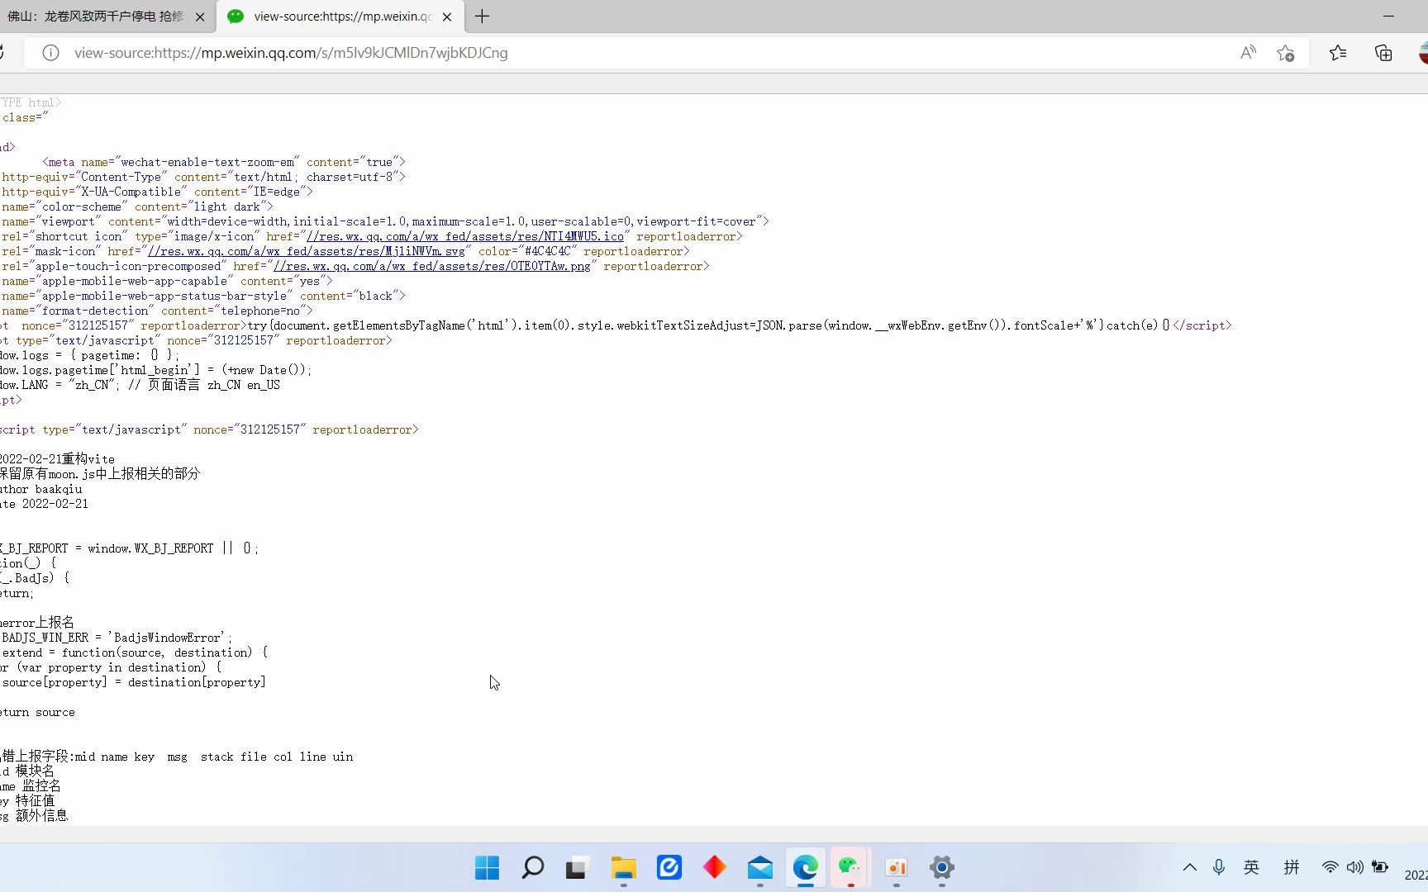The image size is (1428, 892).
Task: Click the text 'BadjsWindowError'
Action: 169,638
